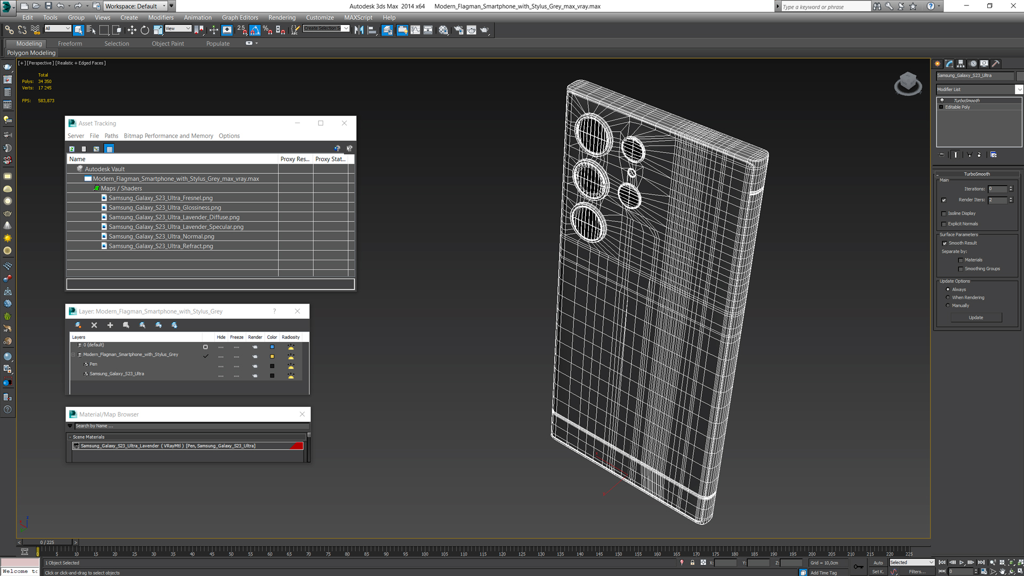
Task: Open the reference coordinate View dropdown
Action: pyautogui.click(x=178, y=28)
